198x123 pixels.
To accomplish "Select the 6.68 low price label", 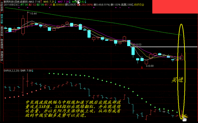I will pyautogui.click(x=151, y=66).
